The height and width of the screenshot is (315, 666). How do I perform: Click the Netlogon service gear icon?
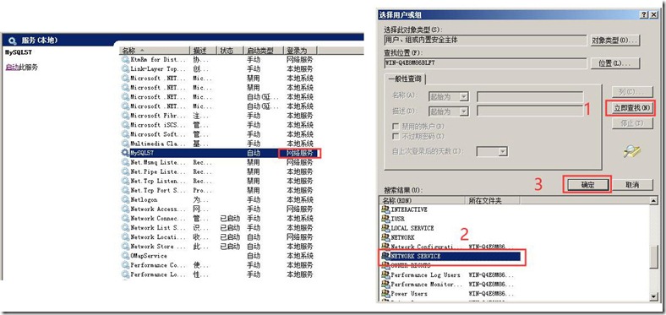pyautogui.click(x=125, y=199)
